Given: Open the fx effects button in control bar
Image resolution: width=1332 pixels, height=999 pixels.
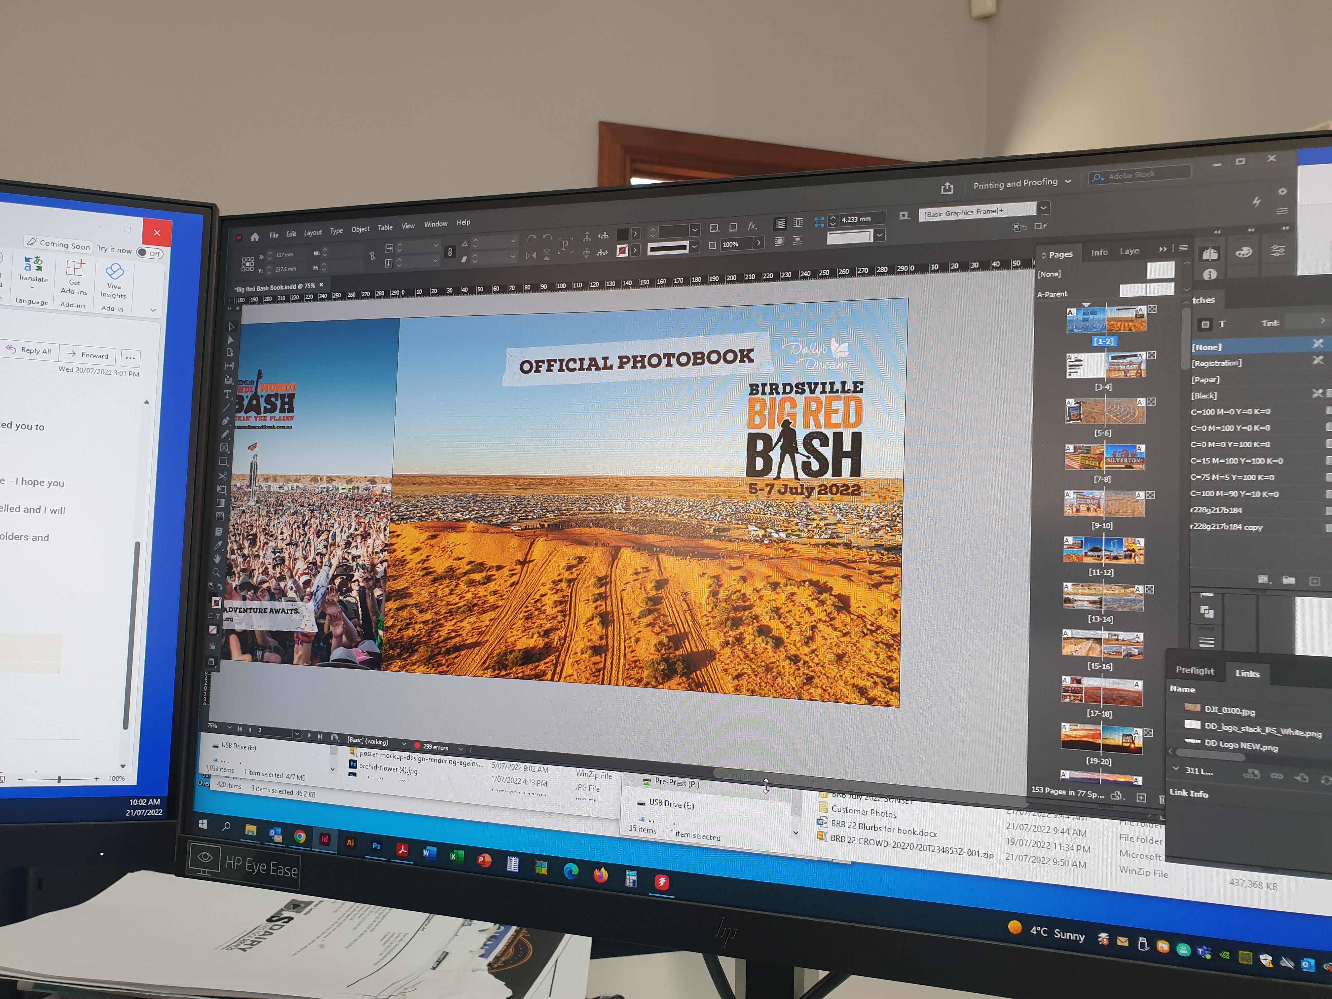Looking at the screenshot, I should click(752, 226).
